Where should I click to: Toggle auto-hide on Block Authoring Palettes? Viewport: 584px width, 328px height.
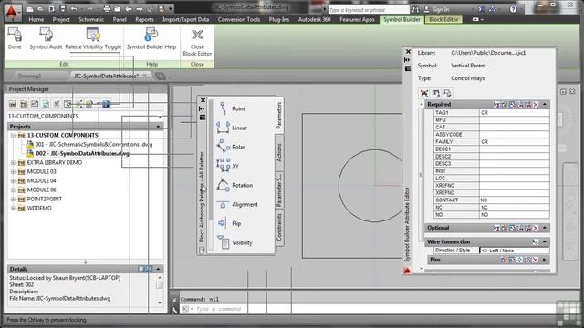[202, 108]
